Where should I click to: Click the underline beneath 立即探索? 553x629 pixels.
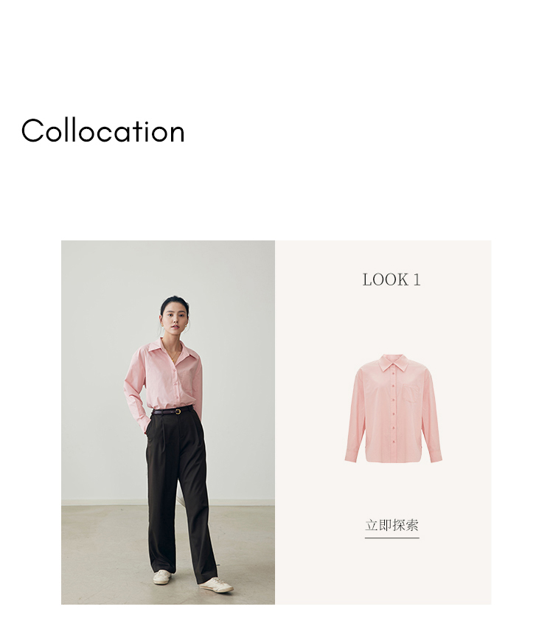coord(392,538)
